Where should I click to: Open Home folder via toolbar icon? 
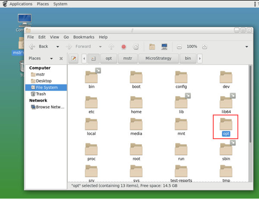pyautogui.click(x=152, y=47)
